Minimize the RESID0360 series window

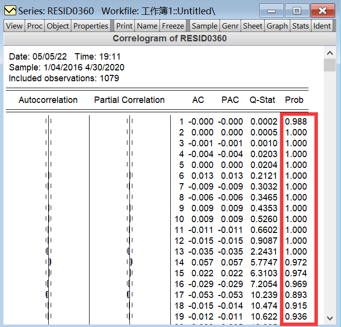click(x=272, y=10)
